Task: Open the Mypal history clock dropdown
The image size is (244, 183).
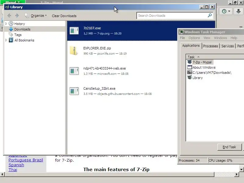Action: 226,11
